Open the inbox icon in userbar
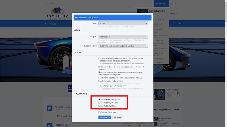The width and height of the screenshot is (227, 127). [171, 4]
